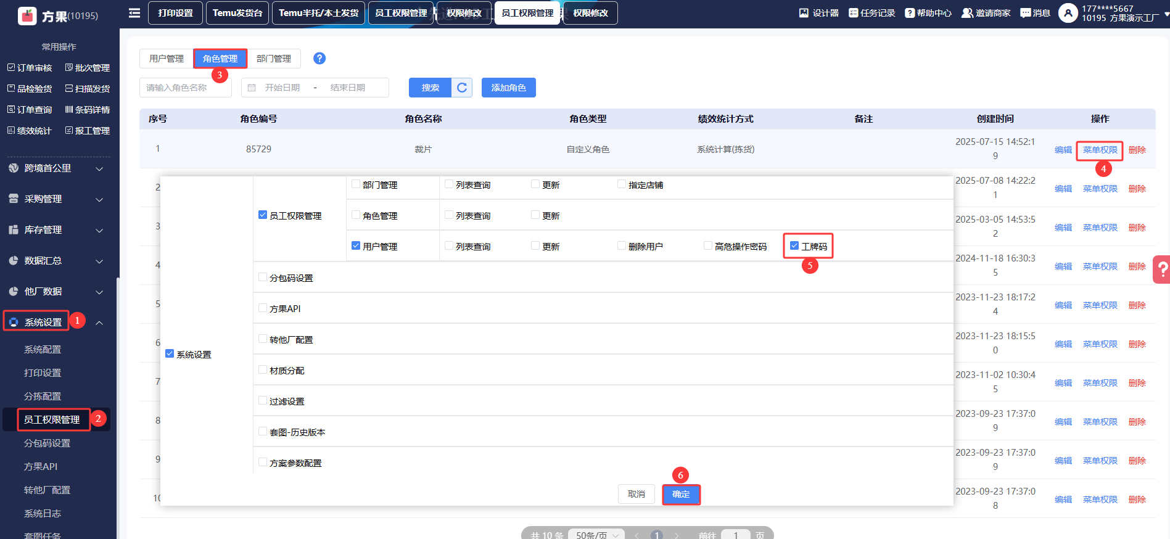Select 系统日志 in the sidebar
This screenshot has height=539, width=1170.
pyautogui.click(x=43, y=513)
